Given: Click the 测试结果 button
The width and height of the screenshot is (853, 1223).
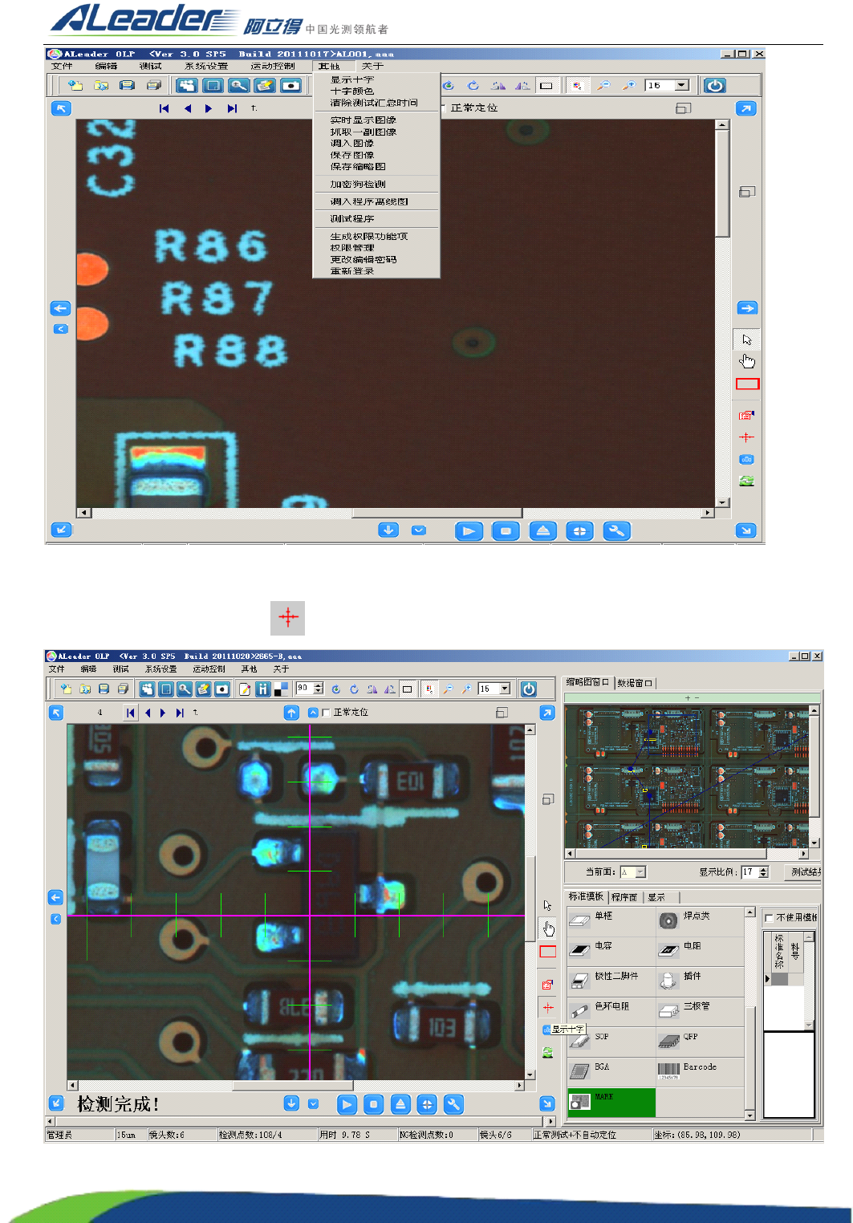Looking at the screenshot, I should pos(804,872).
